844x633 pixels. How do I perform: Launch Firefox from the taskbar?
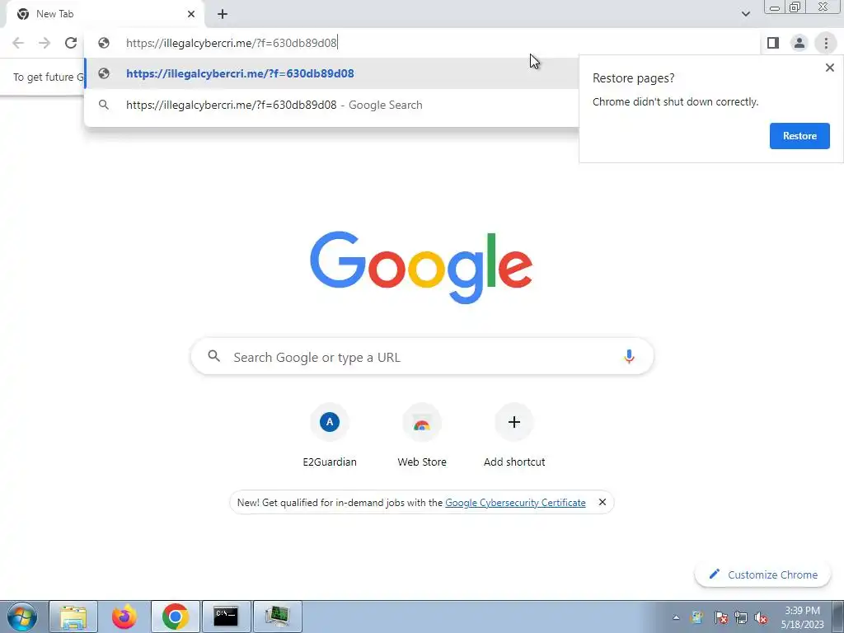click(x=124, y=617)
